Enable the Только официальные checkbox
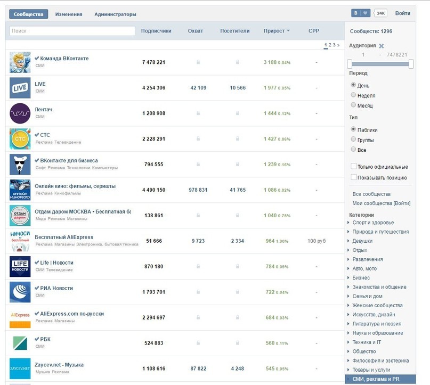Viewport: 430px width, 385px height. (x=354, y=166)
